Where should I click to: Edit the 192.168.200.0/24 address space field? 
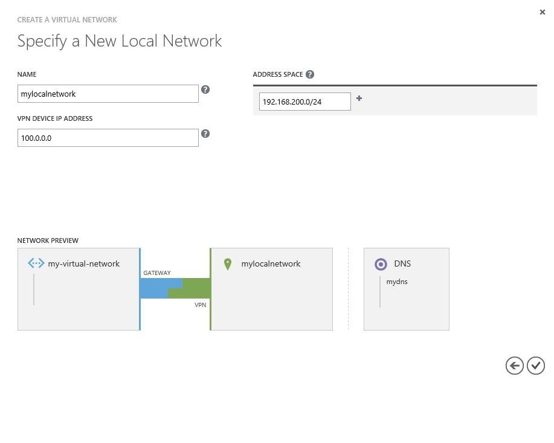304,102
